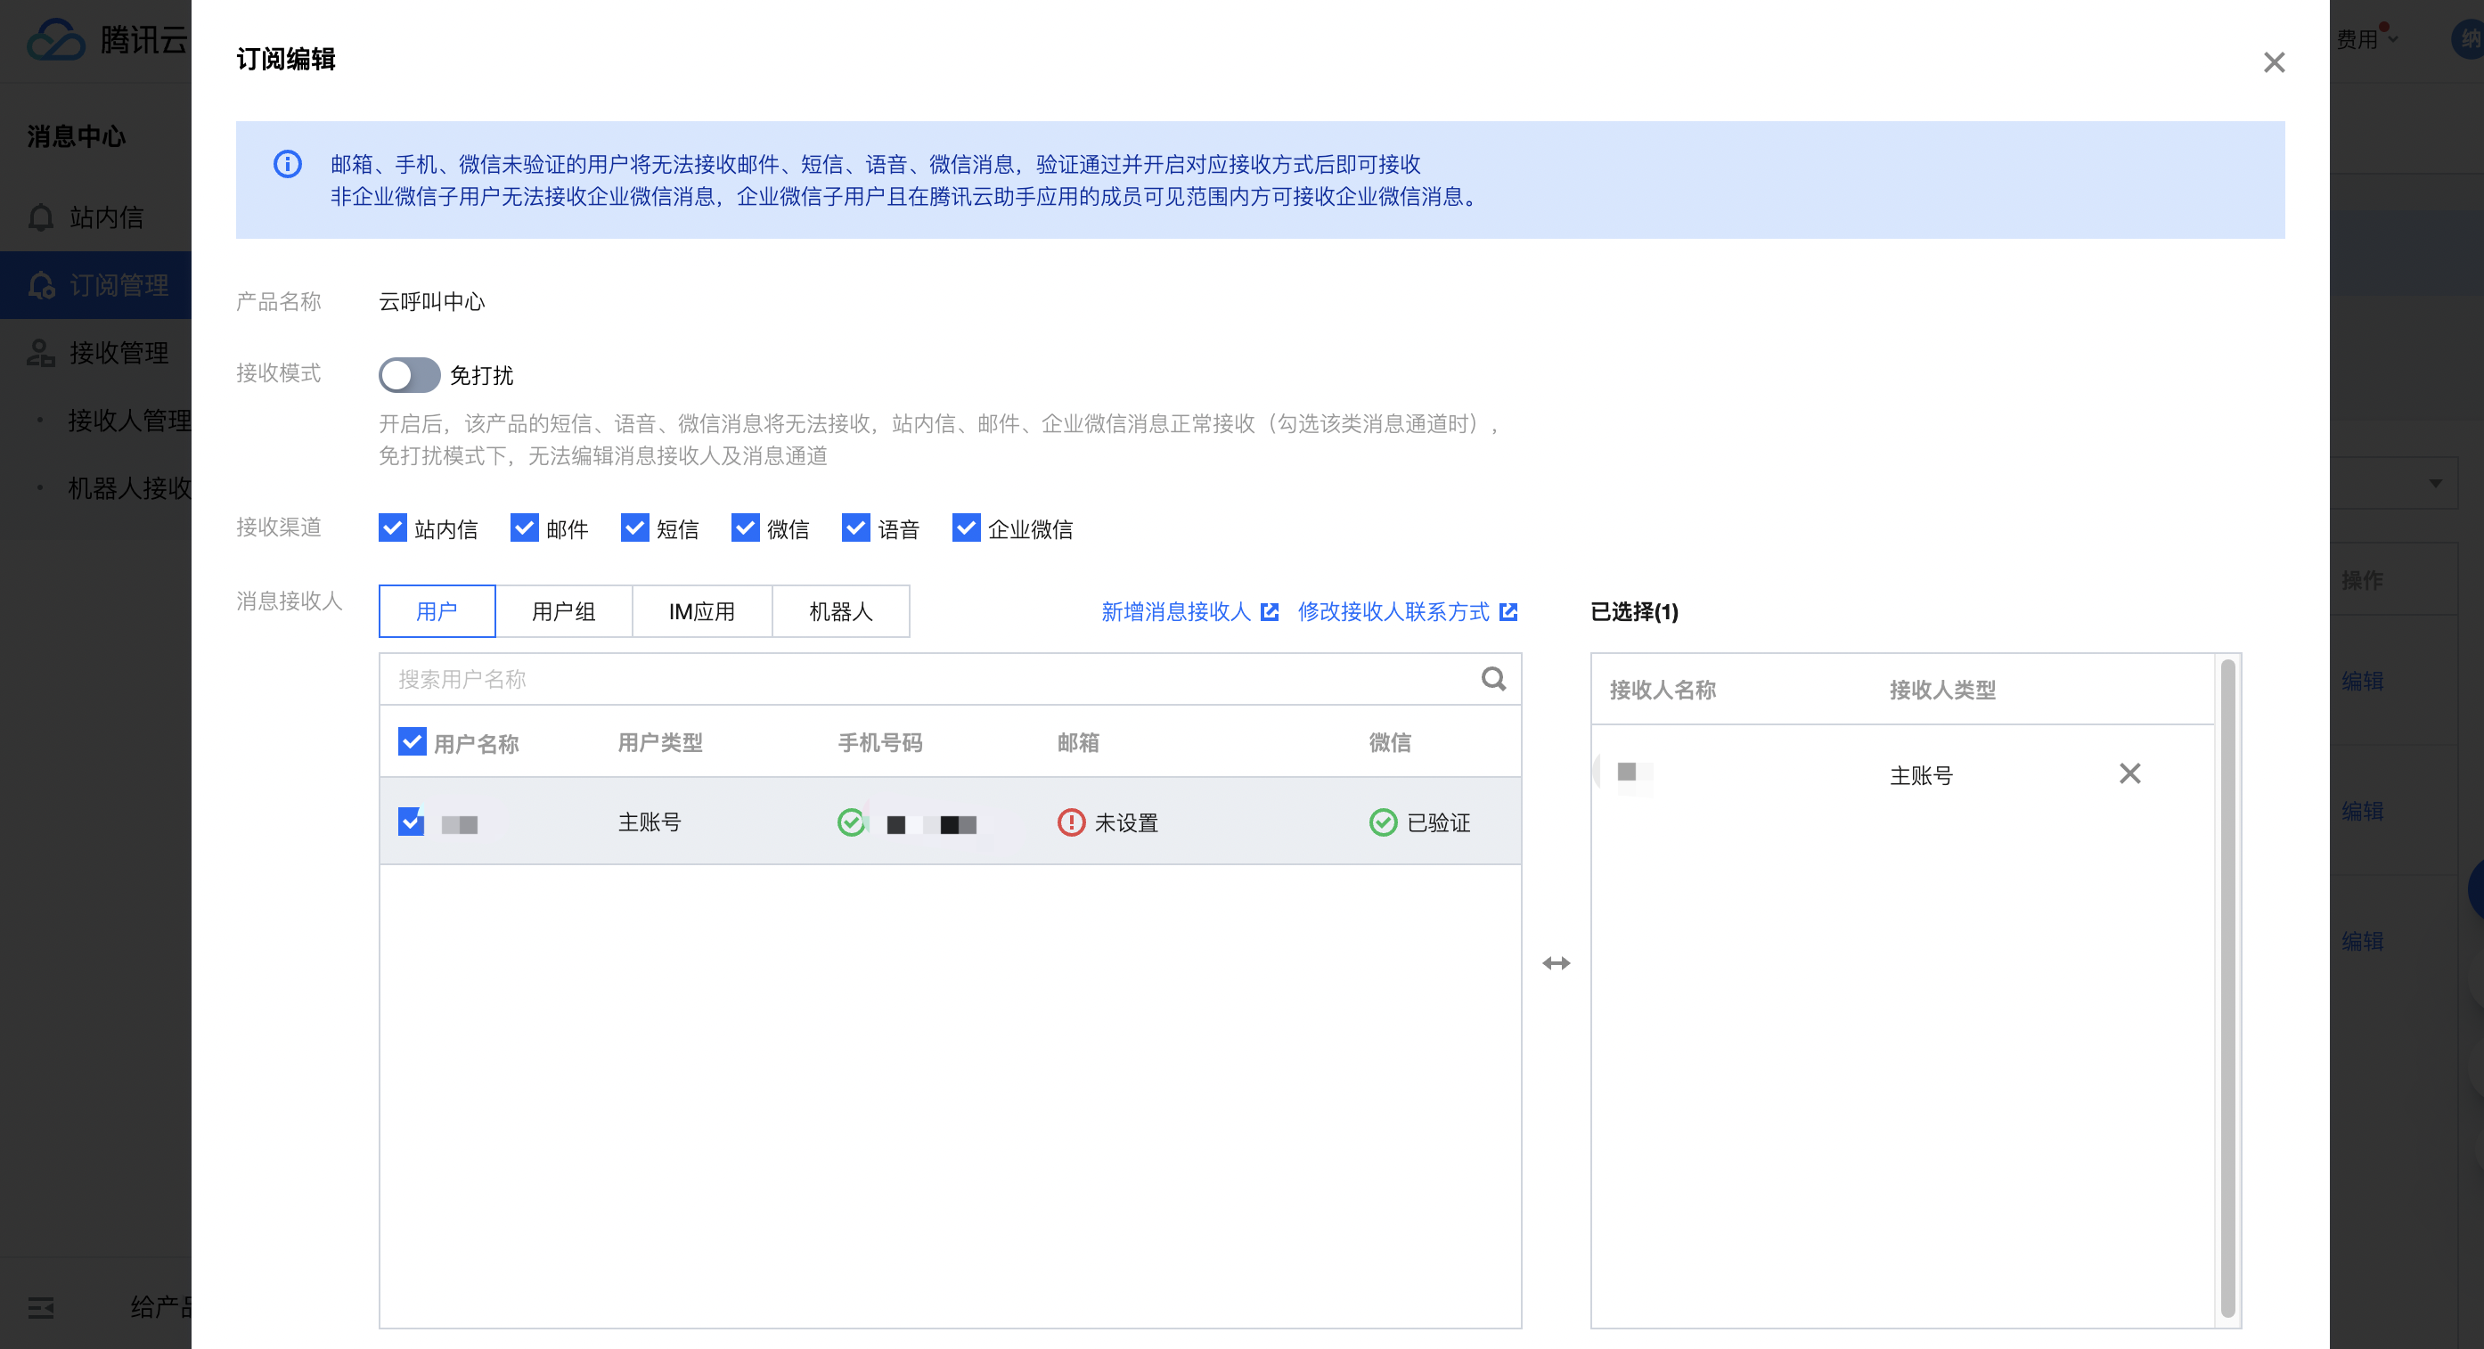The height and width of the screenshot is (1349, 2484).
Task: Uncheck the 短信 channel checkbox
Action: pyautogui.click(x=634, y=528)
